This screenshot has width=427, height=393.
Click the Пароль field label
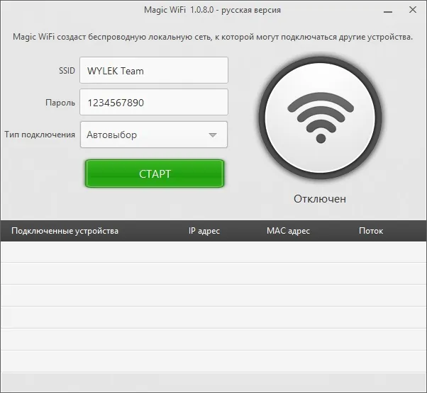tap(60, 103)
